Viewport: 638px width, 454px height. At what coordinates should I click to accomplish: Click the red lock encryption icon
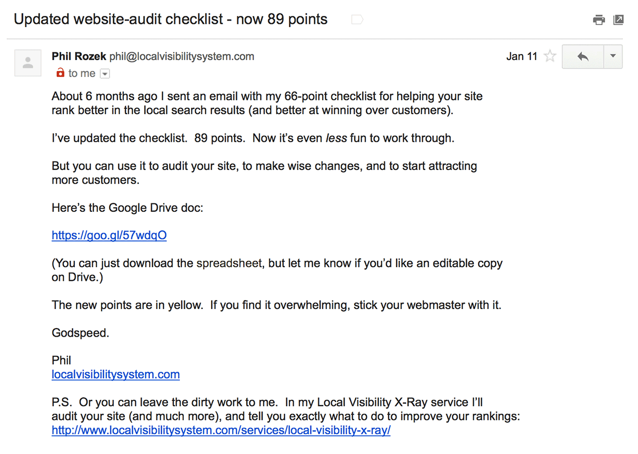click(60, 73)
